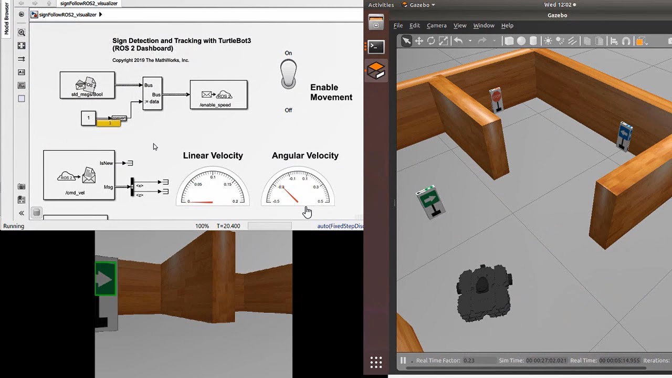Select the arrow selection mode in Gazebo toolbar
The width and height of the screenshot is (672, 378).
click(x=406, y=41)
